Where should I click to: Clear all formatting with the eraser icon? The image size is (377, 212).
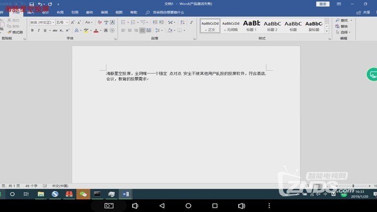click(x=99, y=22)
